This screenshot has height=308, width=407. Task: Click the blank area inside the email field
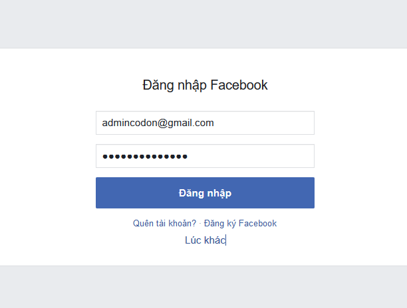(263, 123)
